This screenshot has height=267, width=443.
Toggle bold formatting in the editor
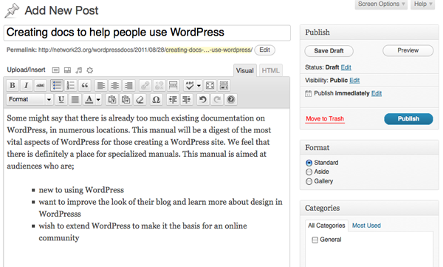(x=13, y=85)
